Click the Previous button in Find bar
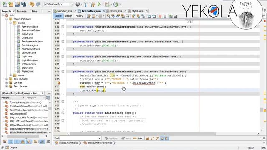Viewport: 267px width, 150px height. point(111,138)
